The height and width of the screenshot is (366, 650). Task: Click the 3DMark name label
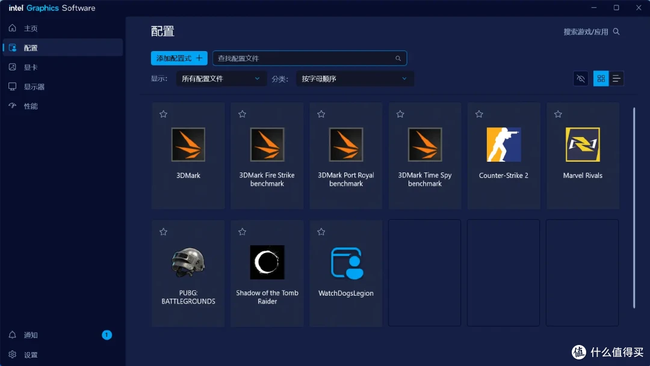tap(188, 175)
